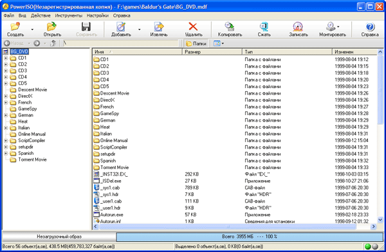Expand French node in folder tree
386x252 pixels.
tap(6, 102)
